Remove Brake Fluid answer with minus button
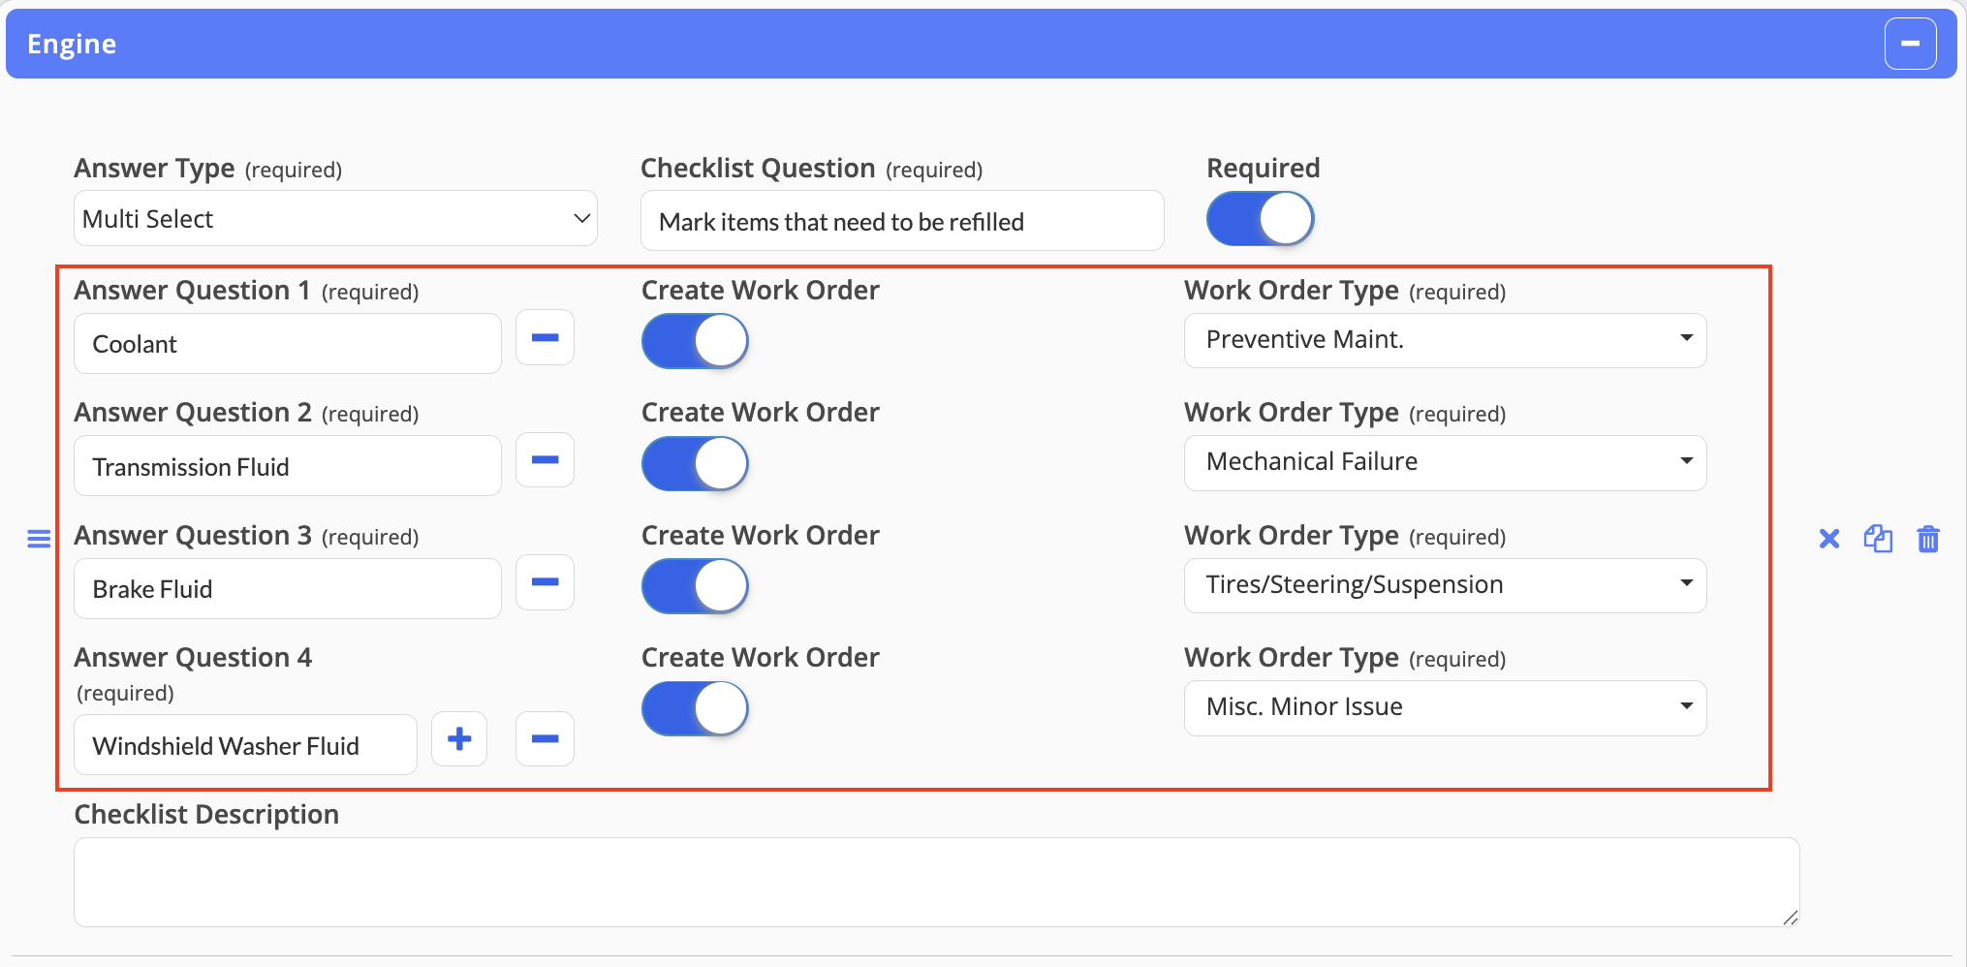 click(545, 582)
